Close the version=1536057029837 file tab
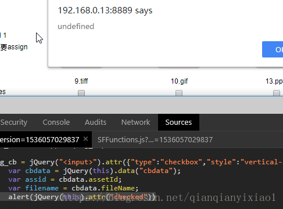The width and height of the screenshot is (283, 209). point(85,139)
